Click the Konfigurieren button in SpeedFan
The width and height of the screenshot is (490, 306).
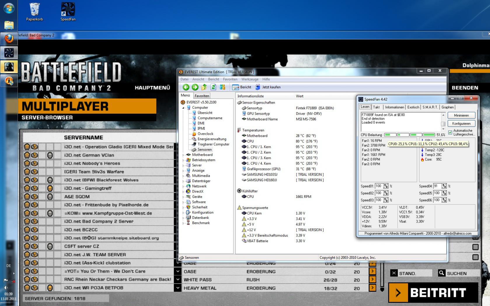coord(461,124)
